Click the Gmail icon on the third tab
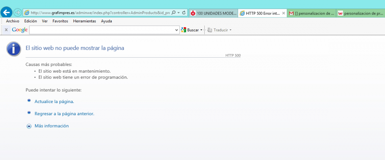Screen dimensions: 385x160 click(292, 13)
